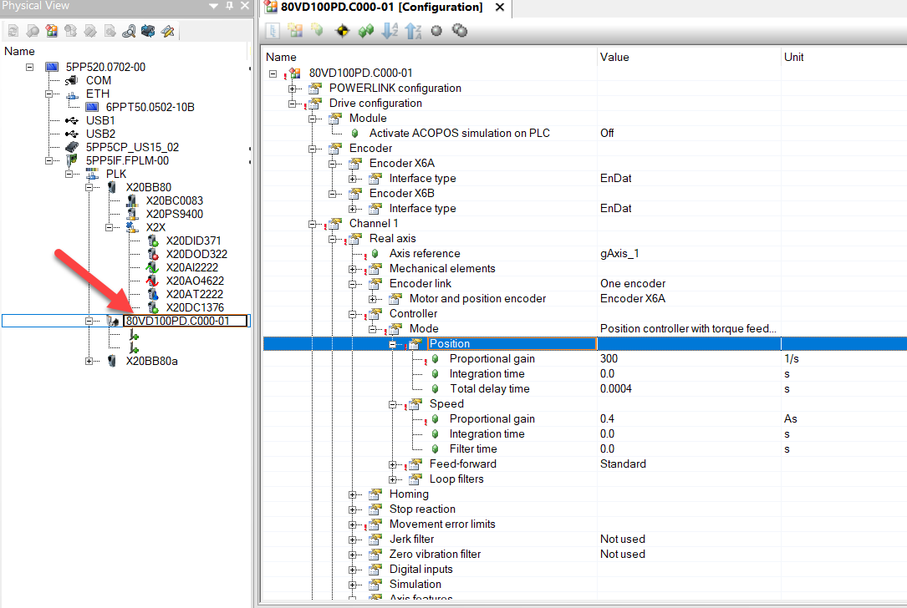Click the Feed-forward value Standard

(x=623, y=464)
